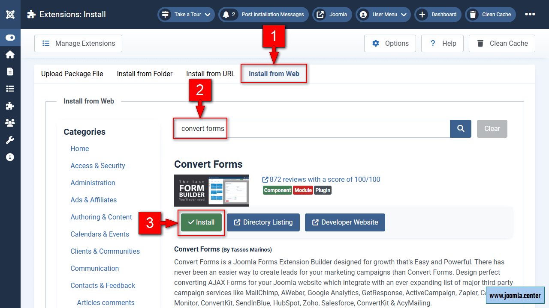
Task: Open Access & Security category
Action: point(98,166)
